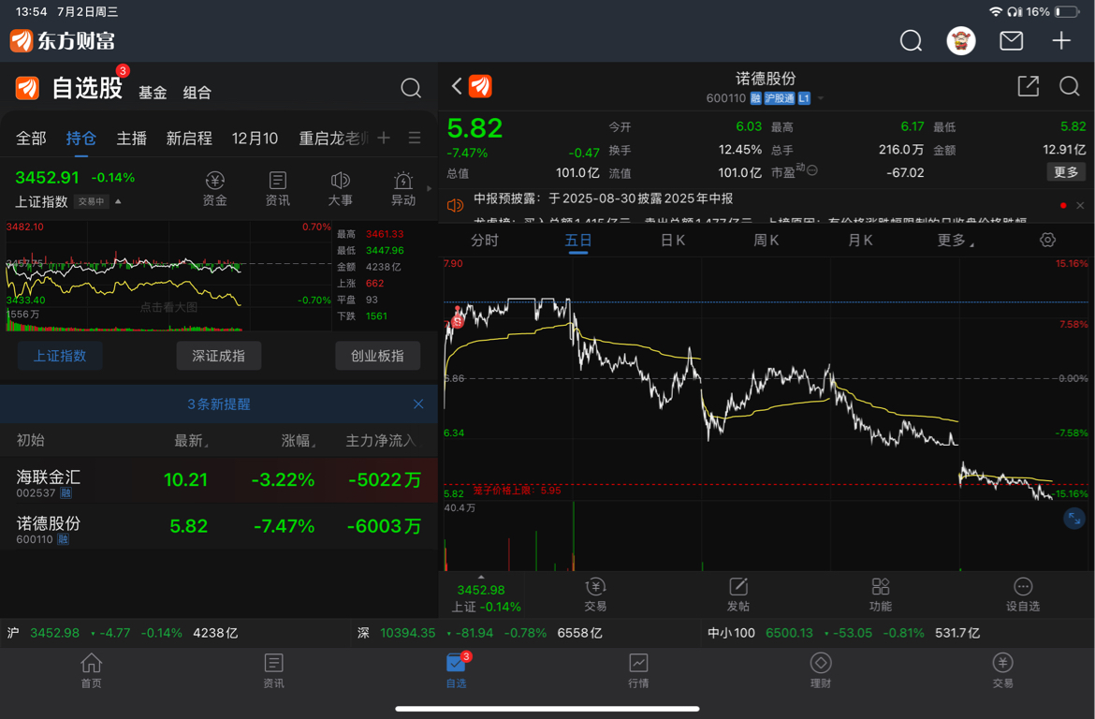Open the 基金 section
The height and width of the screenshot is (719, 1095).
(x=153, y=93)
